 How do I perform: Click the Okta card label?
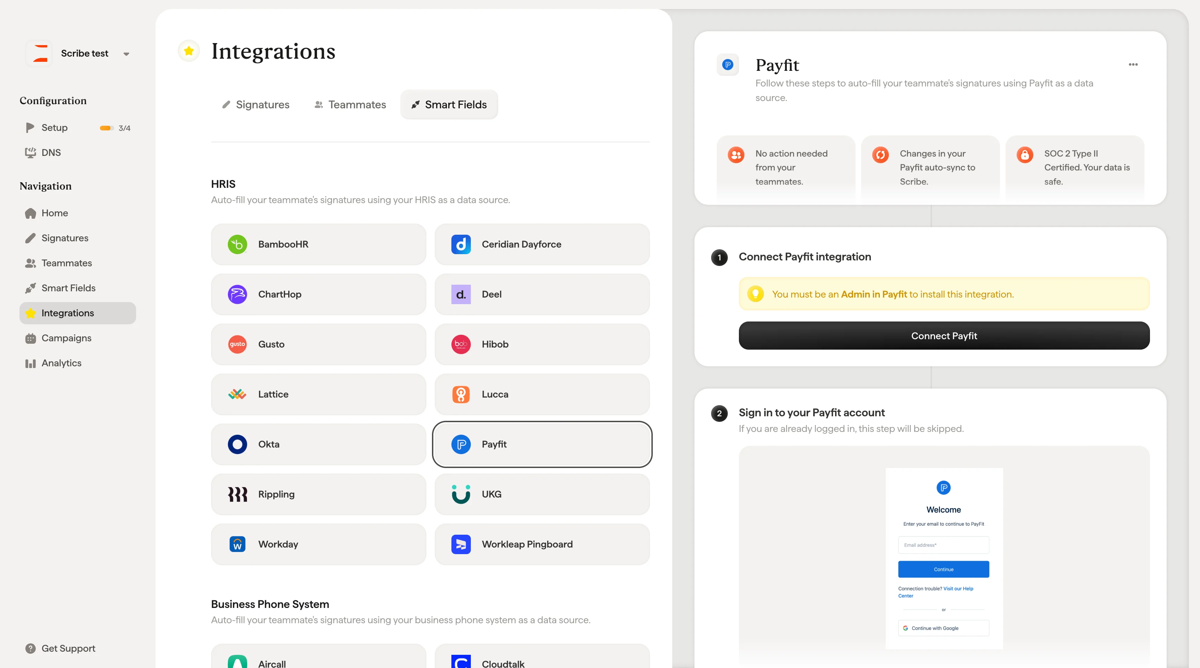coord(269,444)
